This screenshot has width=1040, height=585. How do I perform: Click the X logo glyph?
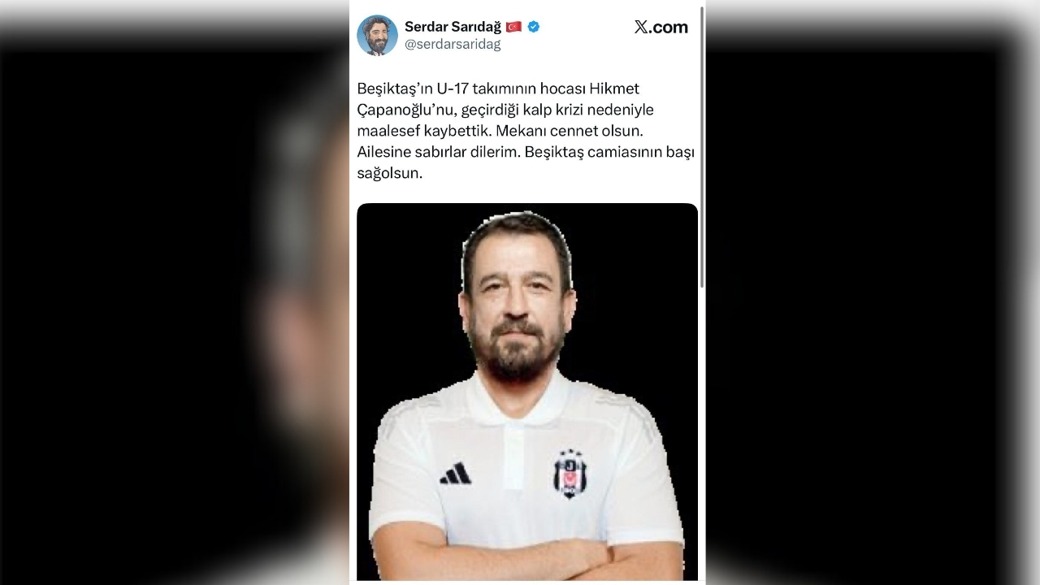(641, 27)
